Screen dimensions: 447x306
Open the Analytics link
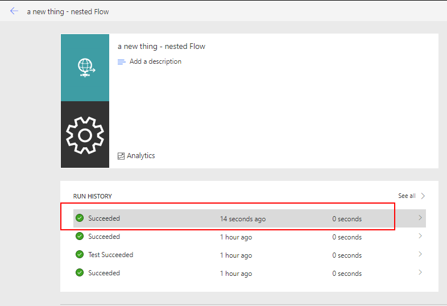click(x=140, y=156)
